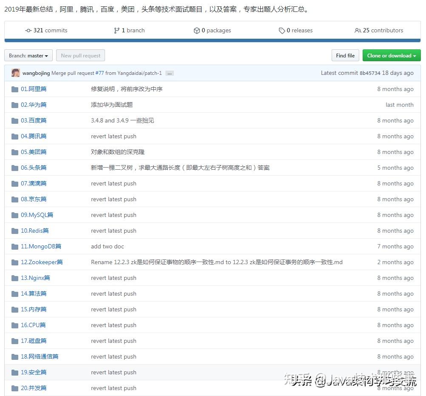Click the '25 contributors' text link

[383, 30]
